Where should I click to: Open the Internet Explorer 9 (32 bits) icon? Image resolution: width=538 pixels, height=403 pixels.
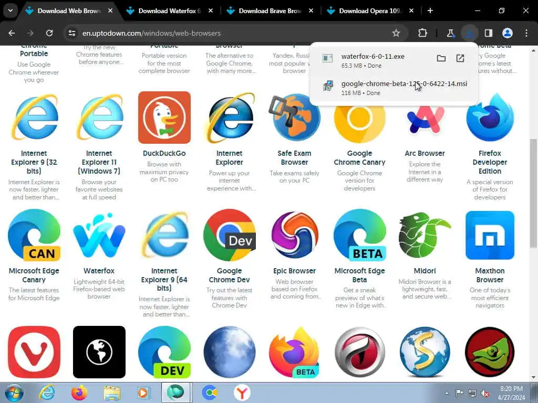[x=34, y=117]
